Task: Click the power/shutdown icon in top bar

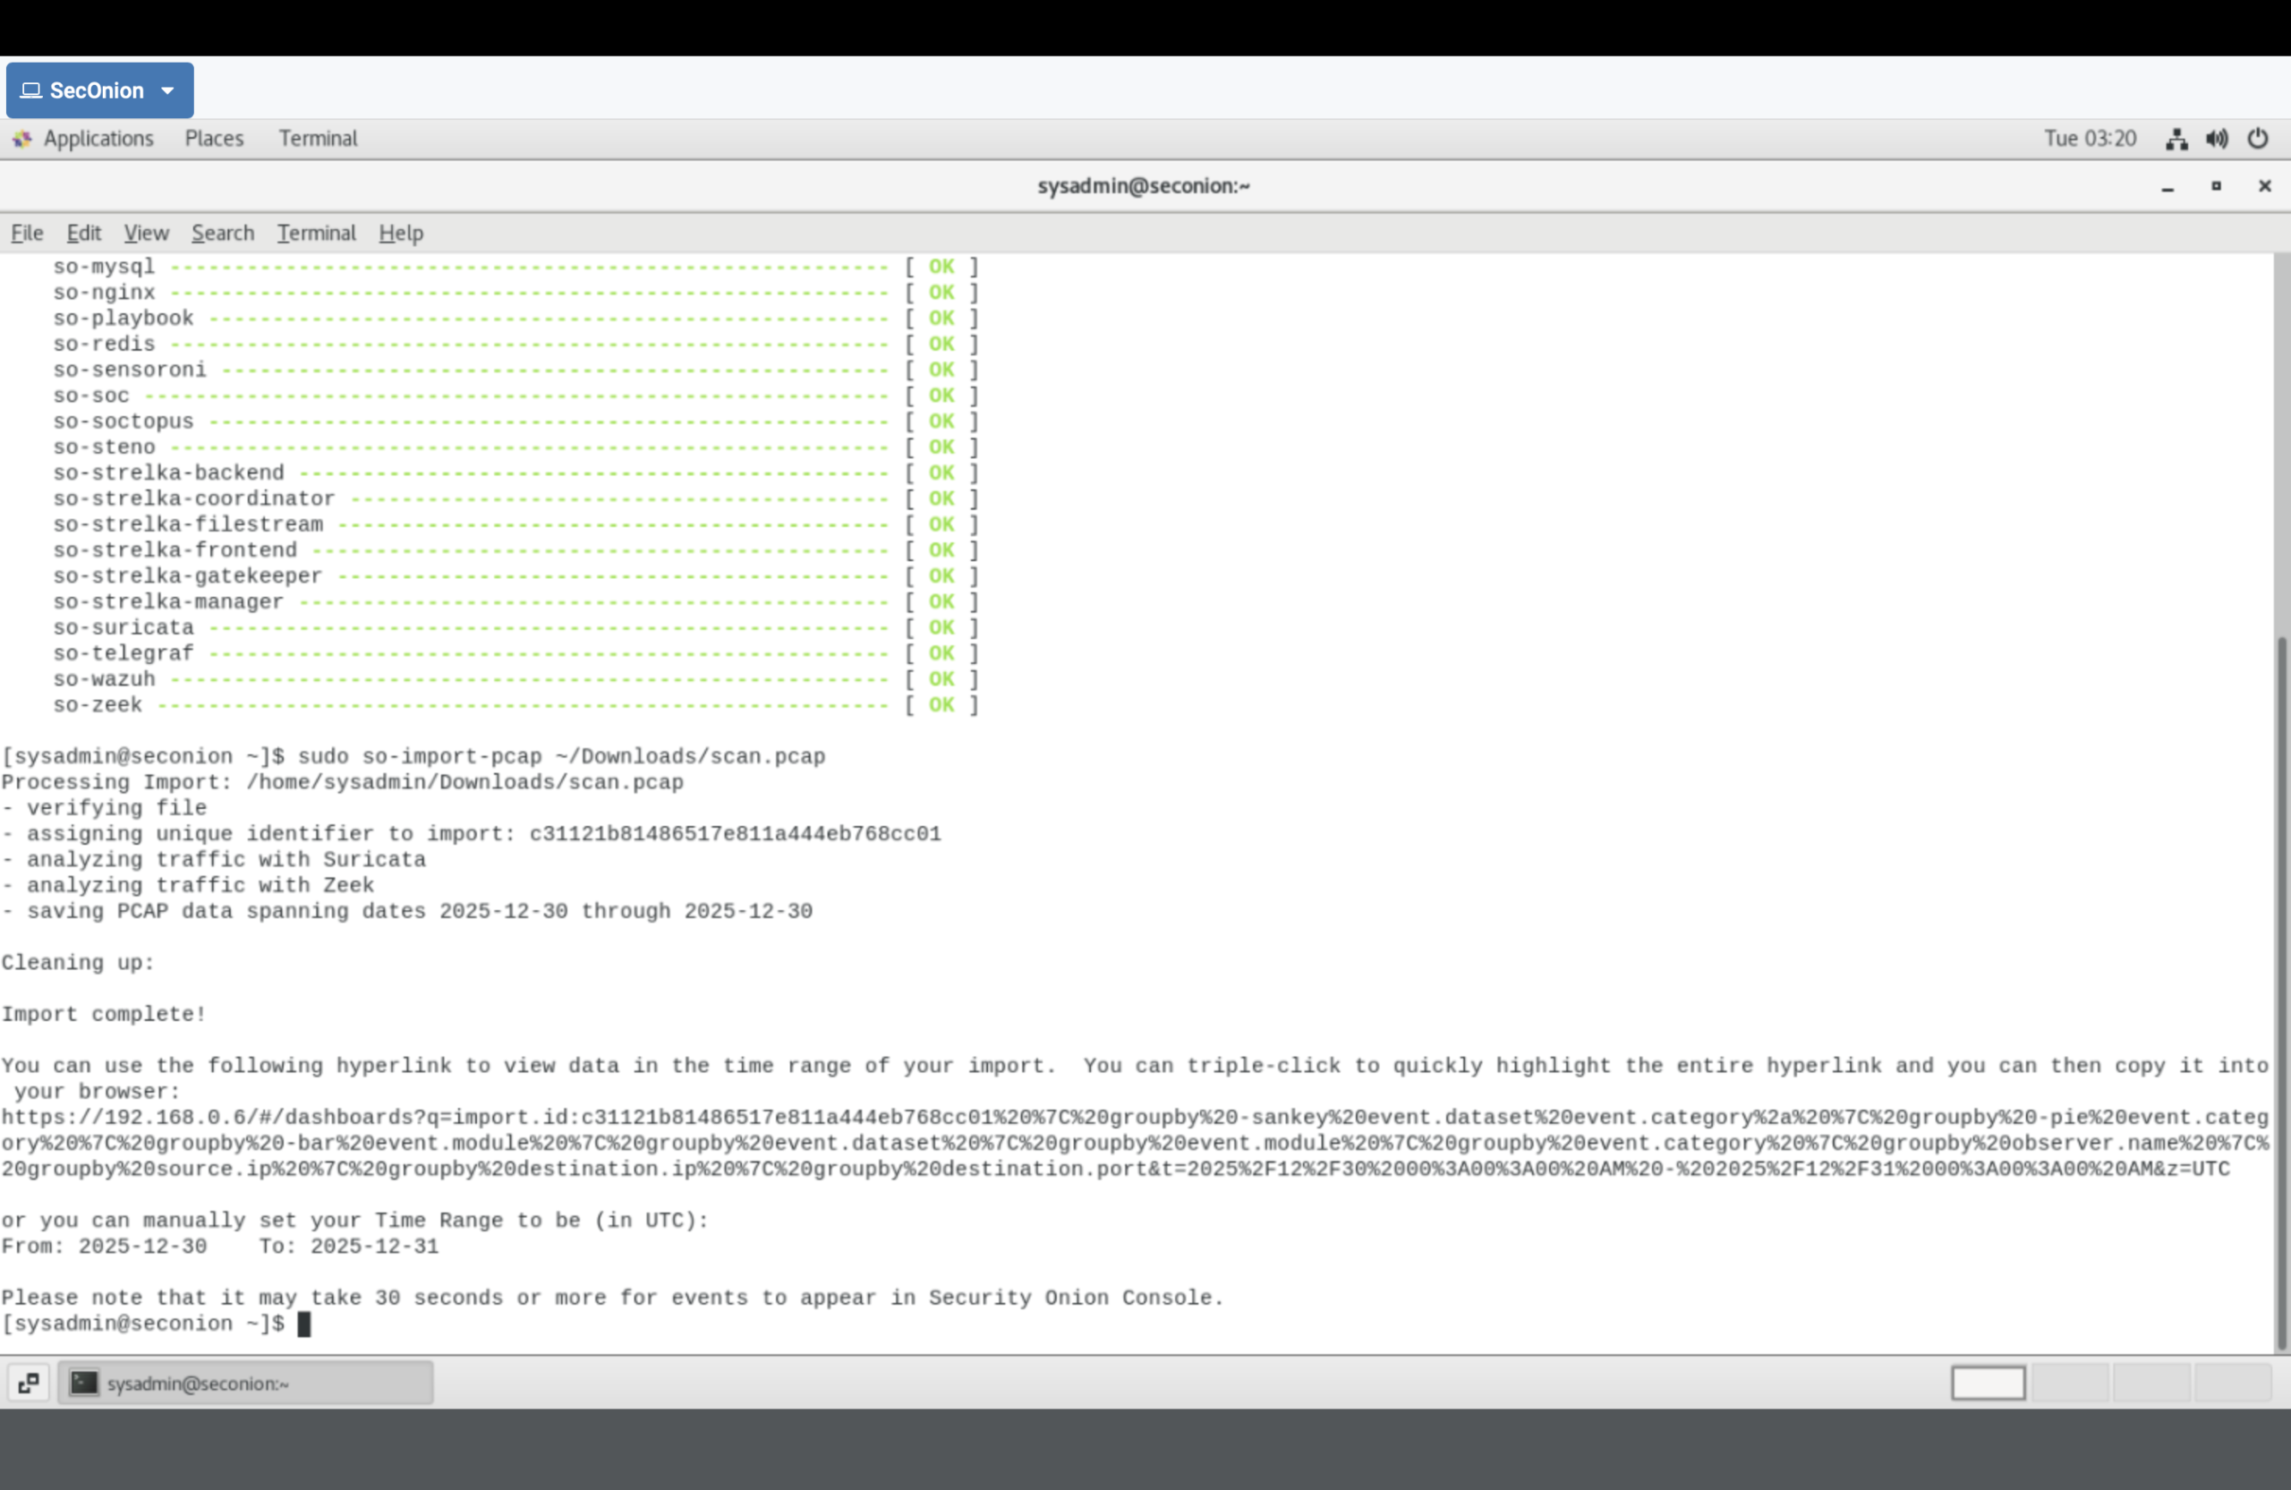Action: [2258, 139]
